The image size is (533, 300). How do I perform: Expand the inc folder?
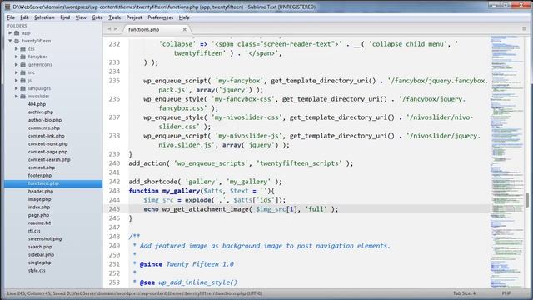point(17,72)
